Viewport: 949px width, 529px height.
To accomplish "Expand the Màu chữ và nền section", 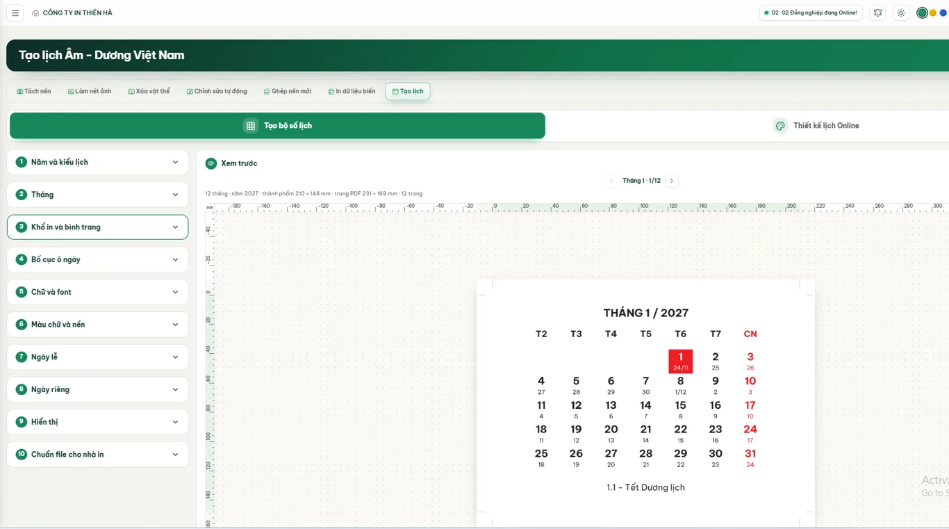I will (x=98, y=325).
